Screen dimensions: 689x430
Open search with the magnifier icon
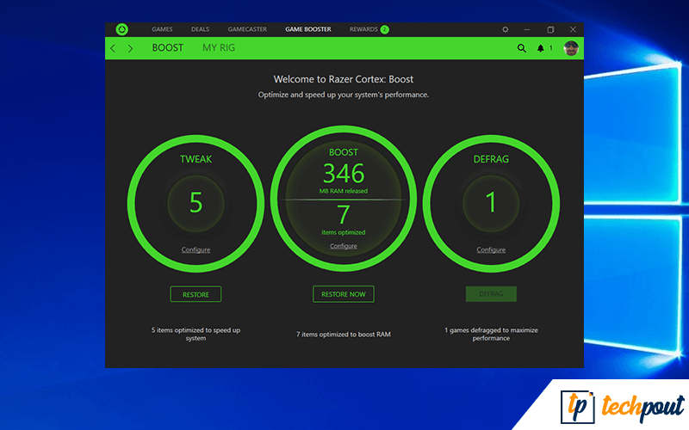click(521, 48)
